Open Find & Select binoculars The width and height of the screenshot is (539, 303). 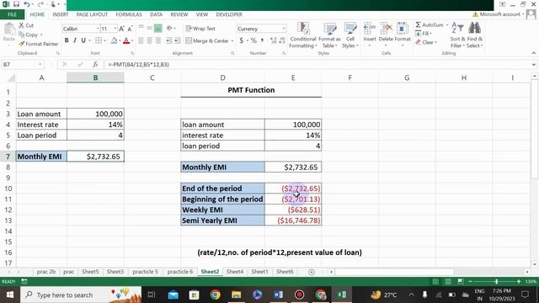tap(475, 35)
